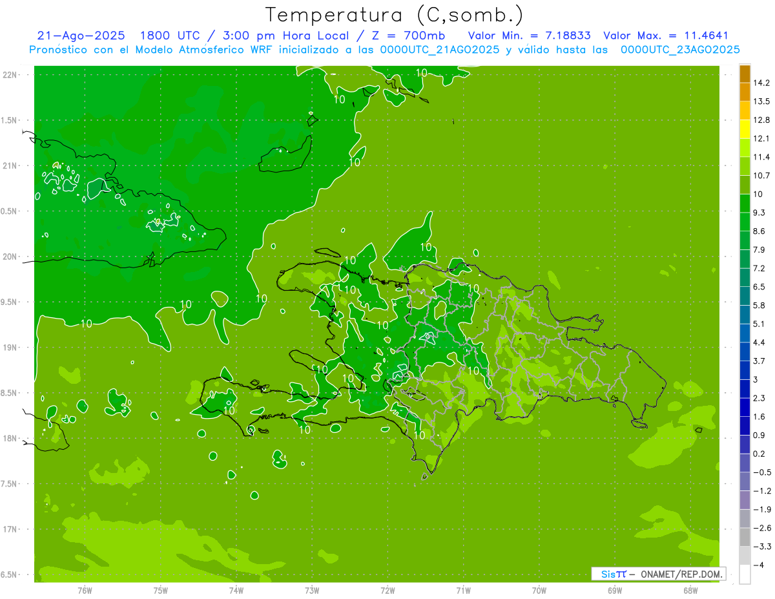The image size is (775, 599).
Task: Pick the blue swatch between 3 and 3.7
Action: 745,370
